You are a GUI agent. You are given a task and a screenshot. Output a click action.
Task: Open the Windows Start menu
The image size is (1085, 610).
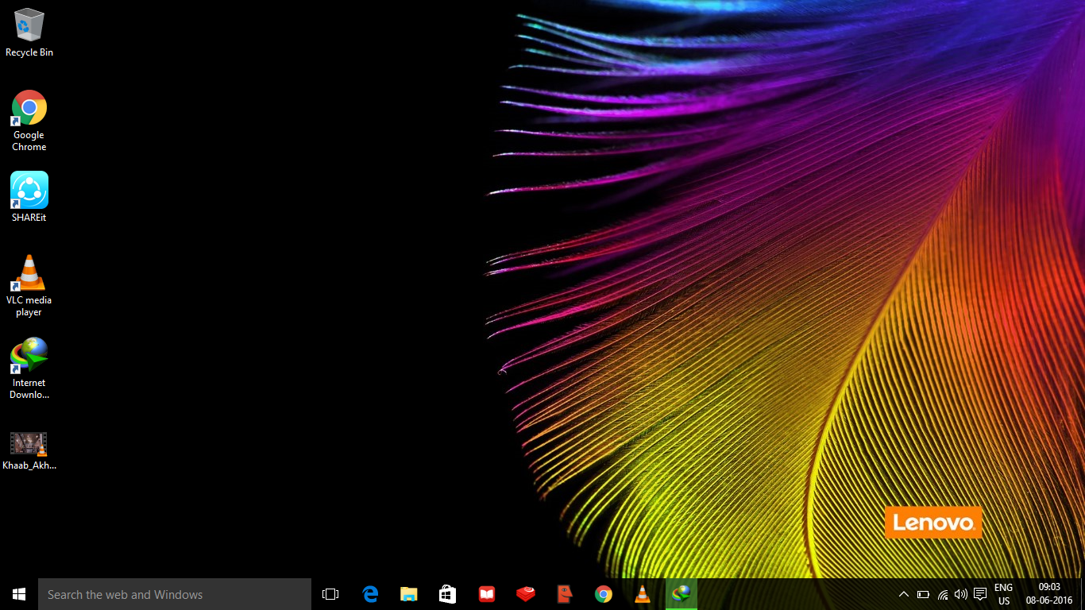(19, 594)
